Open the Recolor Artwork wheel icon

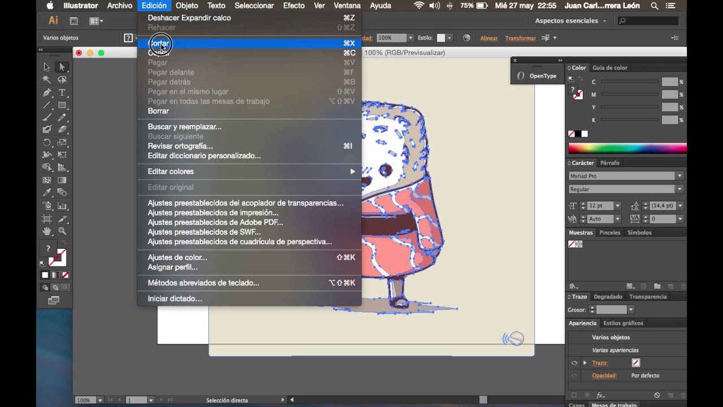point(467,38)
